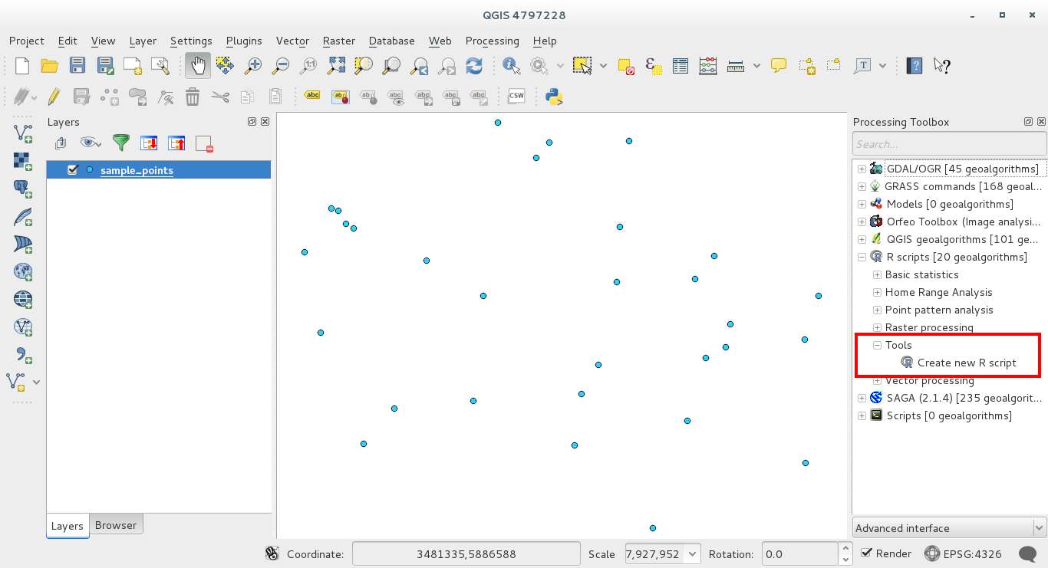The width and height of the screenshot is (1048, 568).
Task: Uncheck the sample_points layer visibility
Action: click(x=73, y=170)
